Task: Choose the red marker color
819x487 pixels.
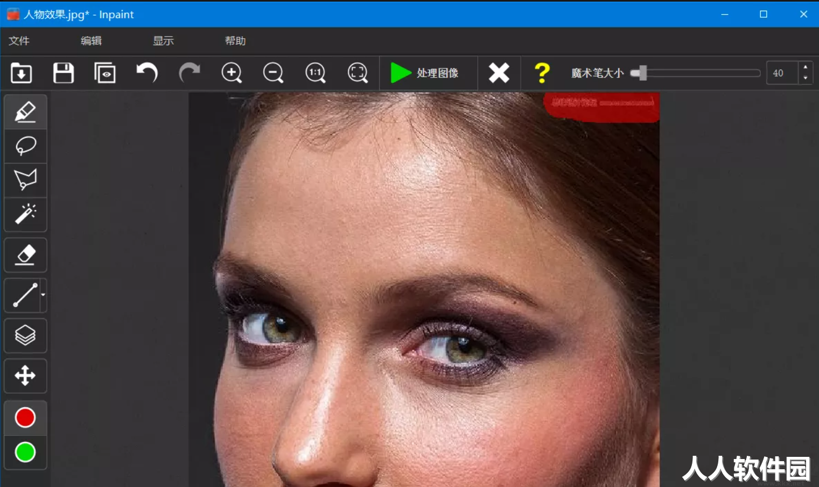Action: point(25,418)
